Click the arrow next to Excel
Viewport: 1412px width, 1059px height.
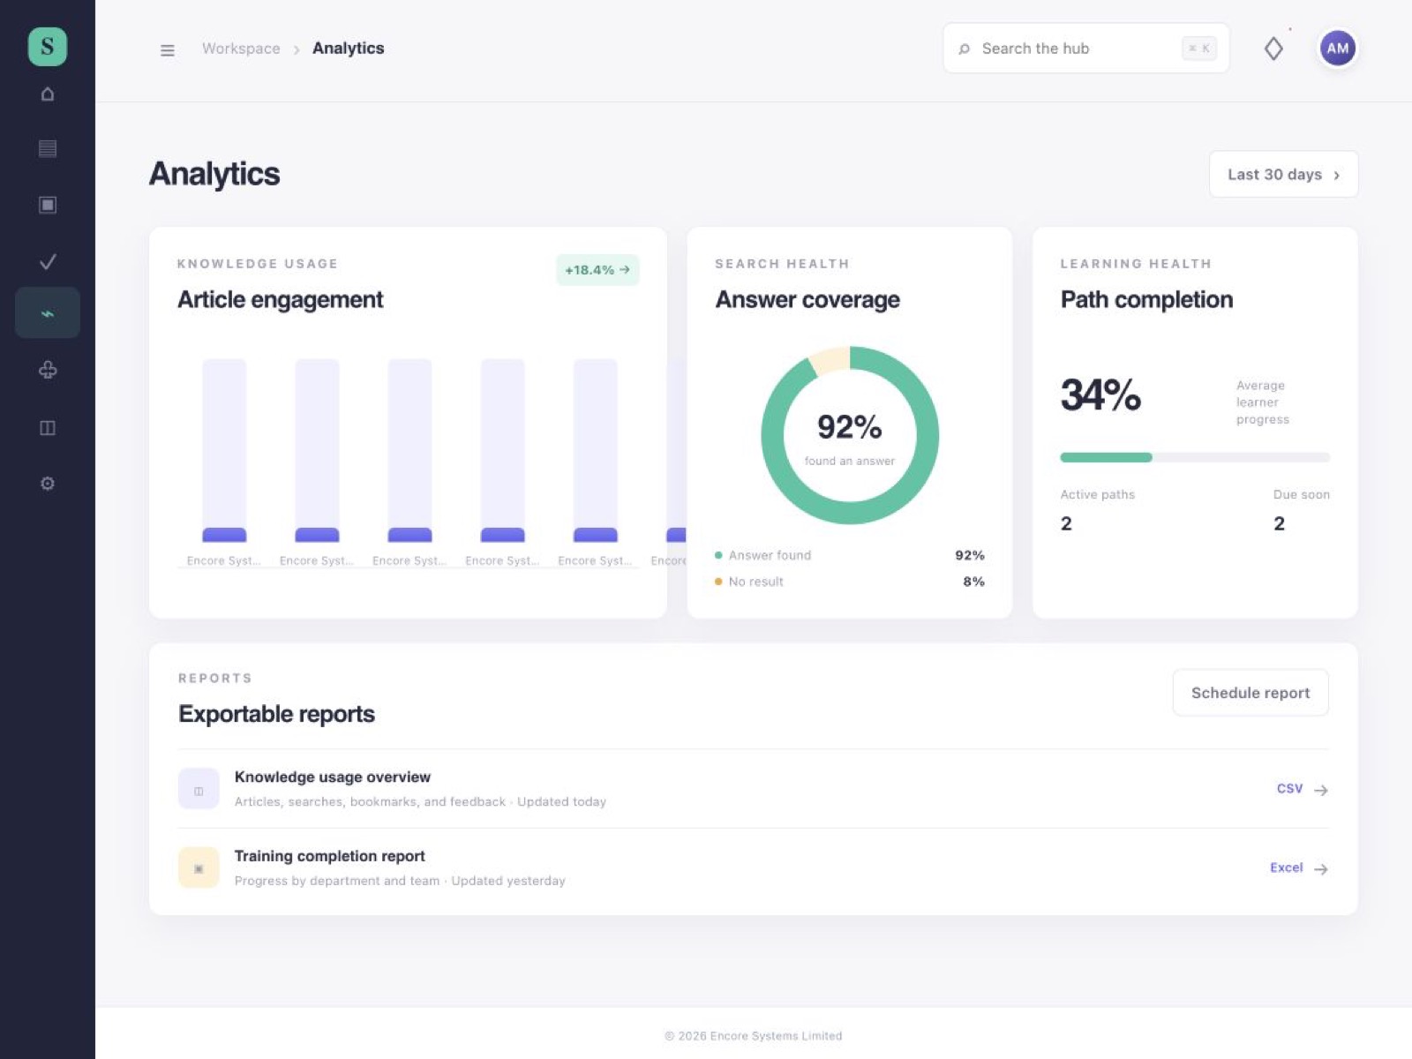point(1321,868)
